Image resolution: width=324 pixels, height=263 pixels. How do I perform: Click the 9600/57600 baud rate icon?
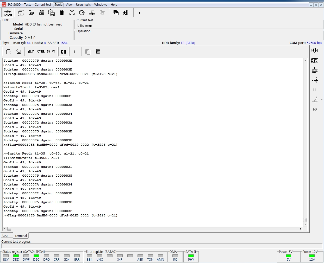coord(41,13)
